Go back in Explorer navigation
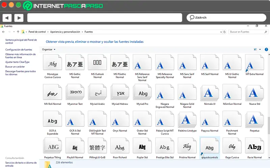 [x=3, y=32]
